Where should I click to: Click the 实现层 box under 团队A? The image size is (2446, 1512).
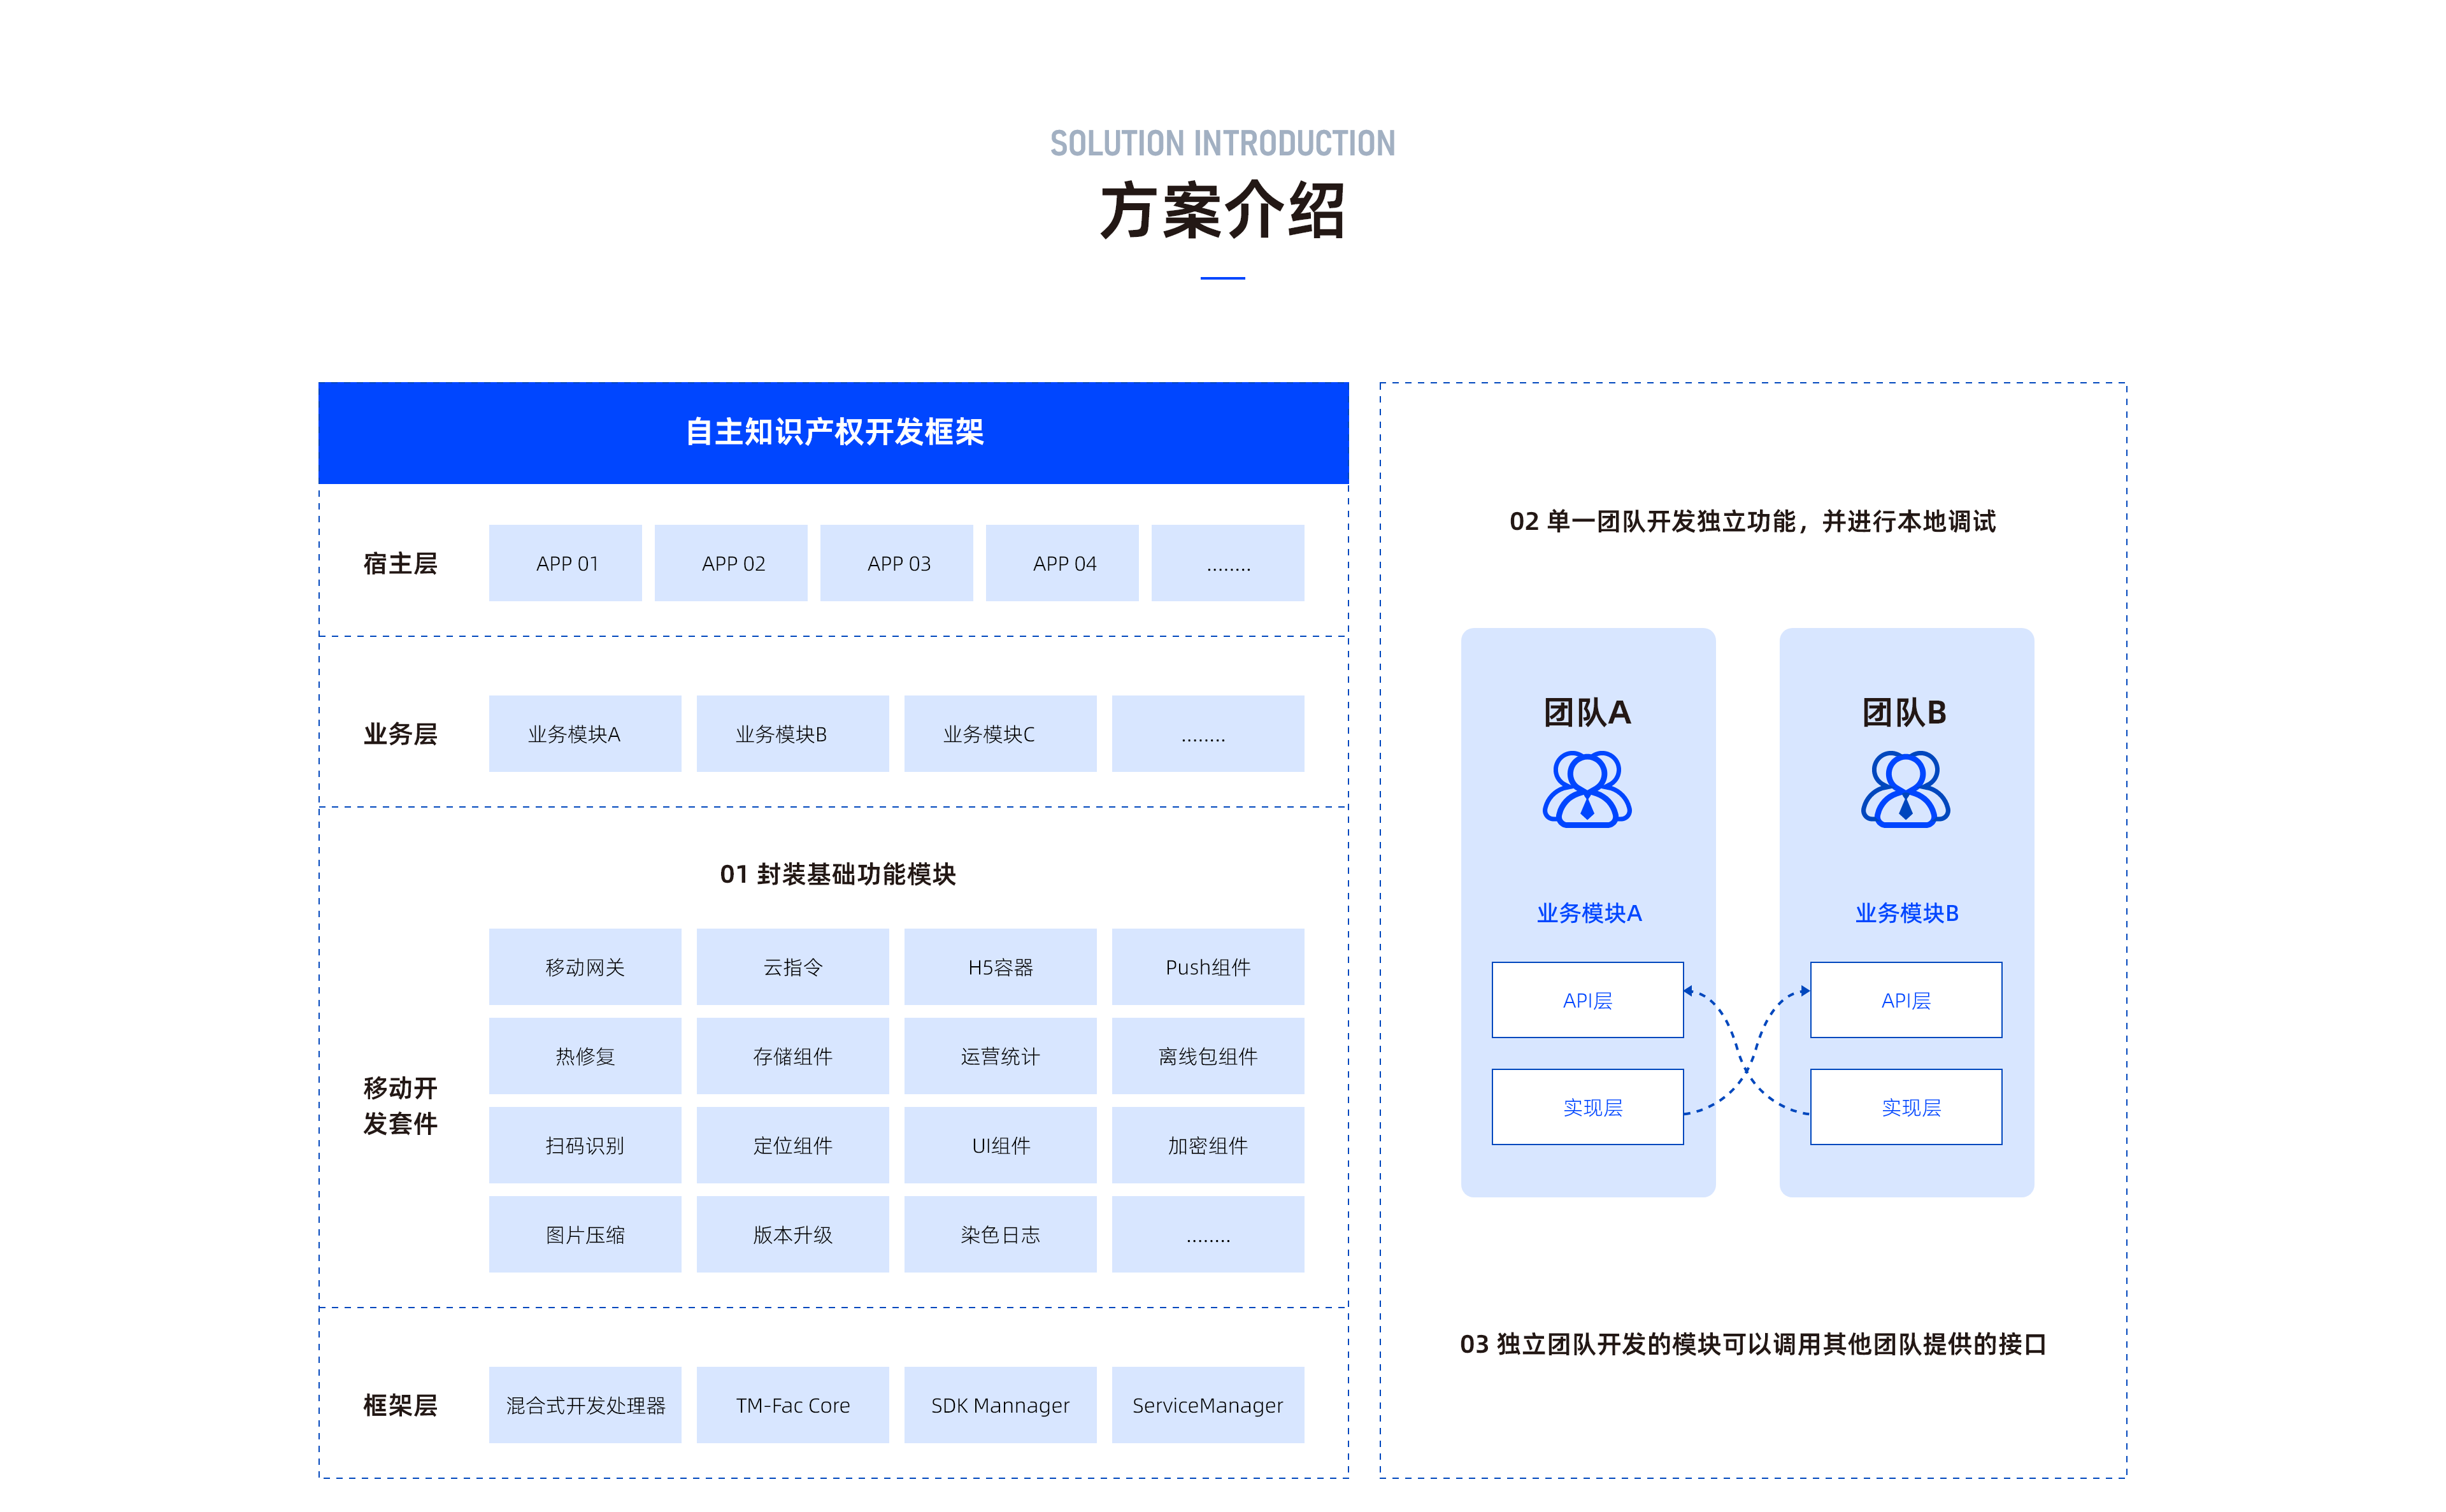coord(1588,1107)
